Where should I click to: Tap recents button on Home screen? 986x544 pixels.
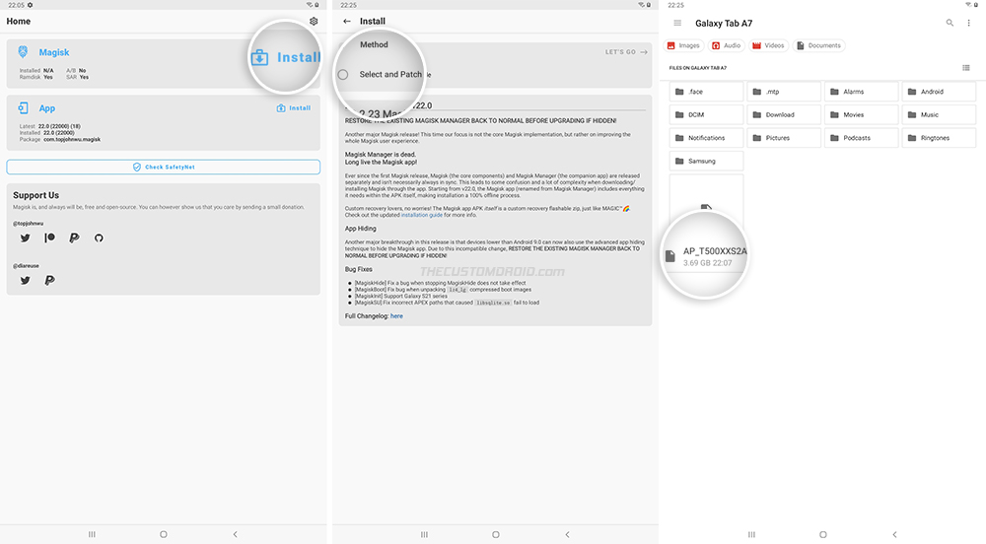pyautogui.click(x=92, y=534)
